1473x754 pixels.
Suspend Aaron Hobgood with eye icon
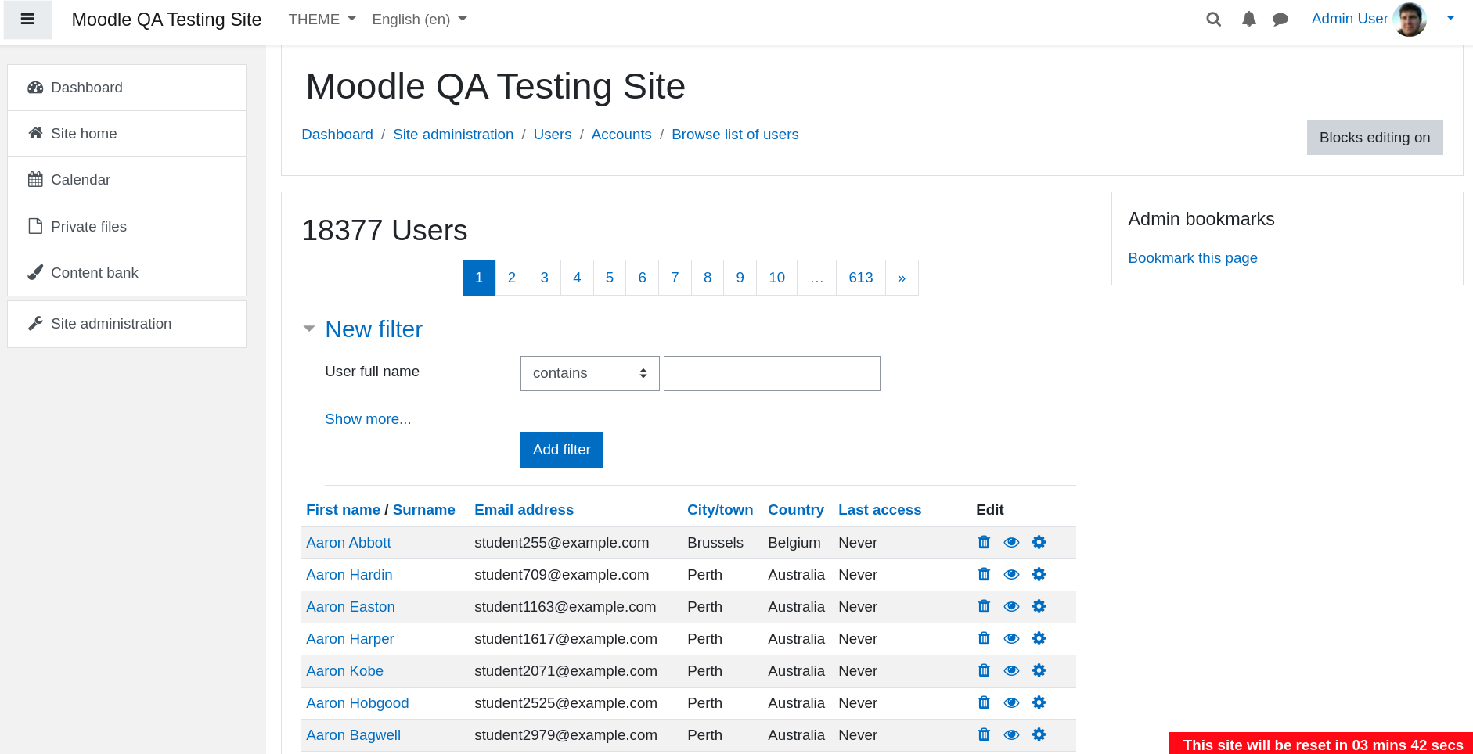[x=1011, y=702]
